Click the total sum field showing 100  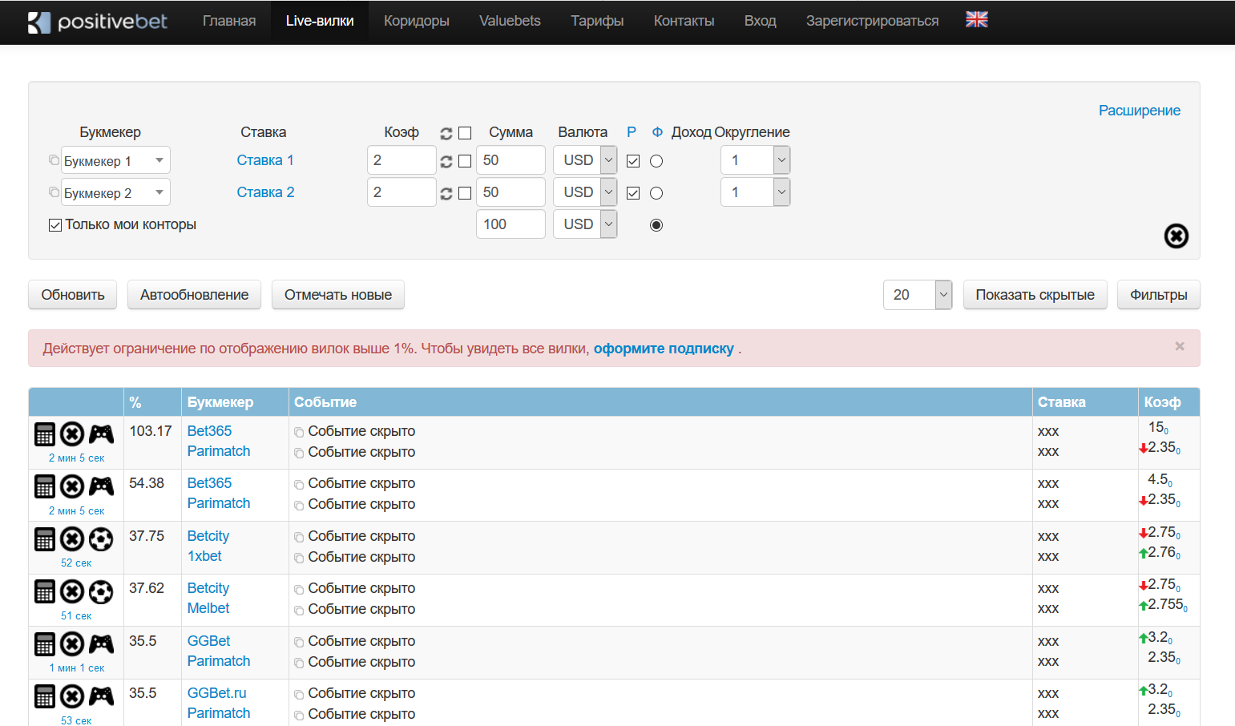click(x=511, y=224)
